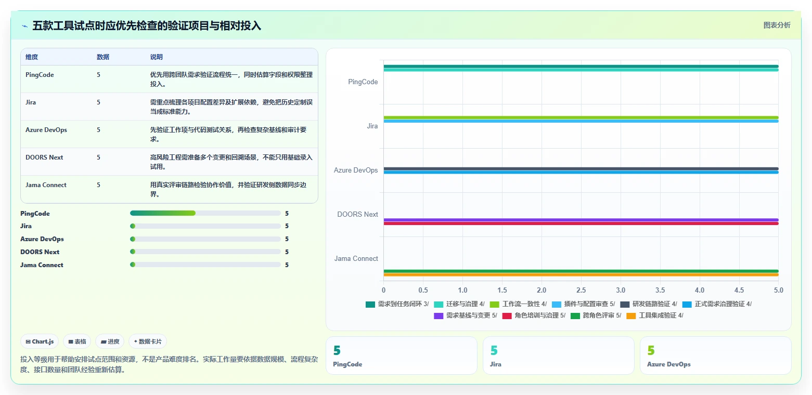Click the PingCode axis label in chart

pyautogui.click(x=363, y=82)
